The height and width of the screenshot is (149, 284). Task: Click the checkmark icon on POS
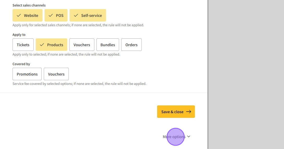coord(51,15)
